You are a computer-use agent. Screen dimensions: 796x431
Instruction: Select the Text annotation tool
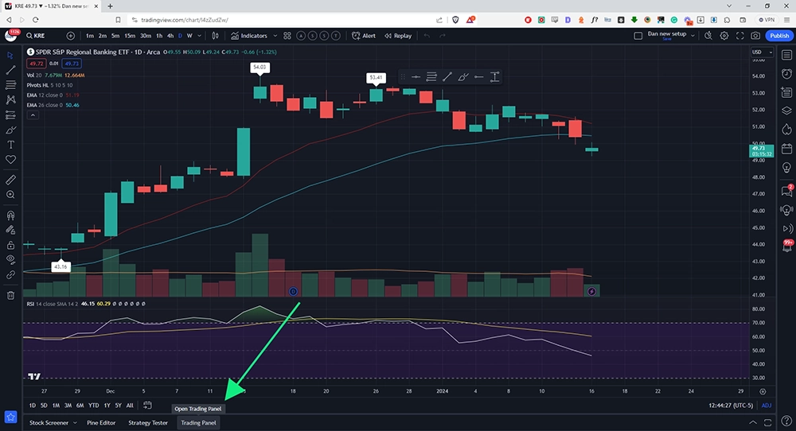(x=10, y=145)
